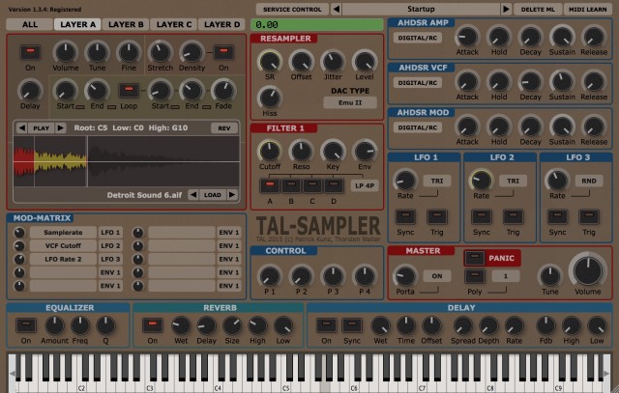
Task: Click the Master Volume knob
Action: pyautogui.click(x=586, y=270)
